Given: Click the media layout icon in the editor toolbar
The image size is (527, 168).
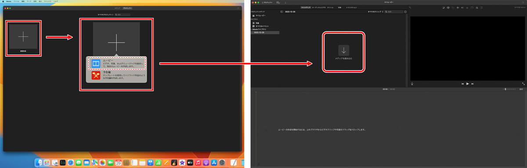Looking at the screenshot, I should pos(278,2).
